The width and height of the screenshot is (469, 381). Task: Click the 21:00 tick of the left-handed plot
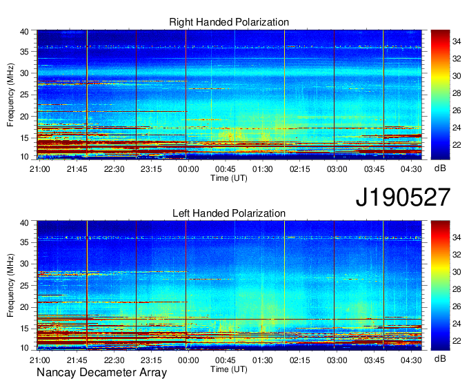[40, 360]
